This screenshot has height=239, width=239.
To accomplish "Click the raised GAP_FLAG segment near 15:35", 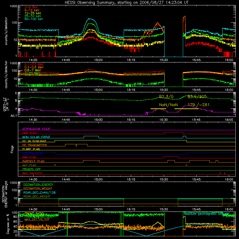I will 174,132.
